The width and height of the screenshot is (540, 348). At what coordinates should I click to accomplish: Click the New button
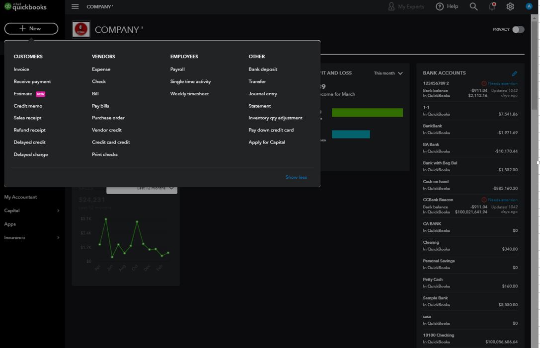tap(31, 29)
